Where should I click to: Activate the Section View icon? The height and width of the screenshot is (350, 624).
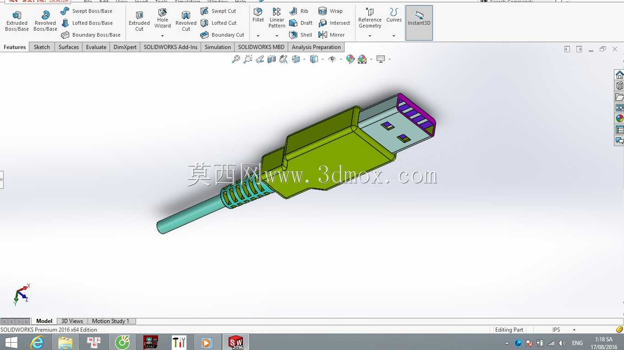[x=272, y=59]
